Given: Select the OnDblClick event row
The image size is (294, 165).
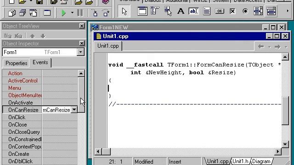Looking at the screenshot, I should click(x=40, y=161).
